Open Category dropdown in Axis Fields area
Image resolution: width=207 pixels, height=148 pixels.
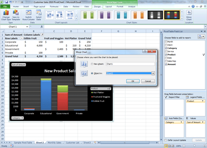[182, 122]
